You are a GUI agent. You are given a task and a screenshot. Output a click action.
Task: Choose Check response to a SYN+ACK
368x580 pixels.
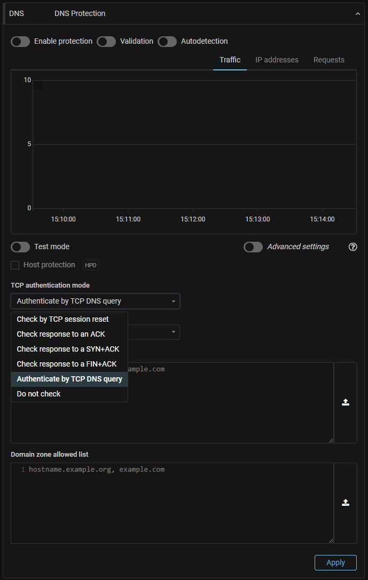[x=68, y=349]
